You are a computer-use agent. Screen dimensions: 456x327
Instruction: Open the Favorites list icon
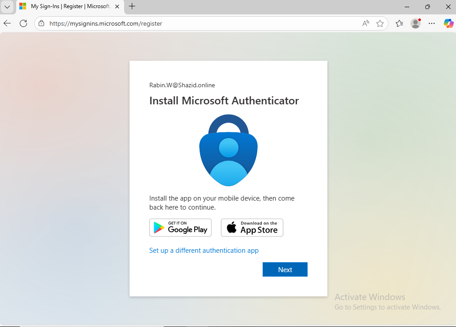[x=399, y=23]
